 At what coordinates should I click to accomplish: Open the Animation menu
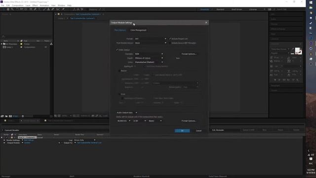click(x=44, y=5)
